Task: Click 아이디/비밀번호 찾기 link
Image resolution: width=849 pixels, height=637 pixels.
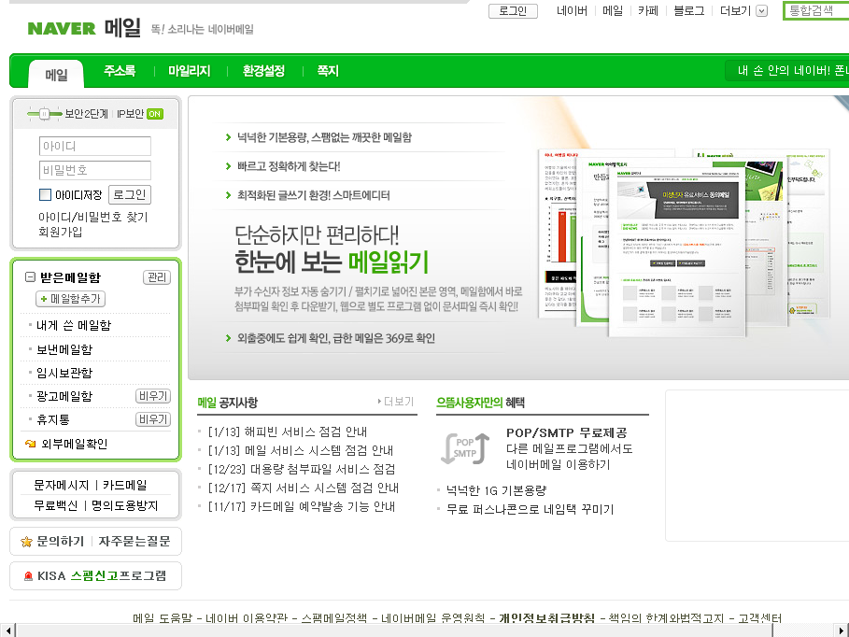Action: click(x=93, y=217)
